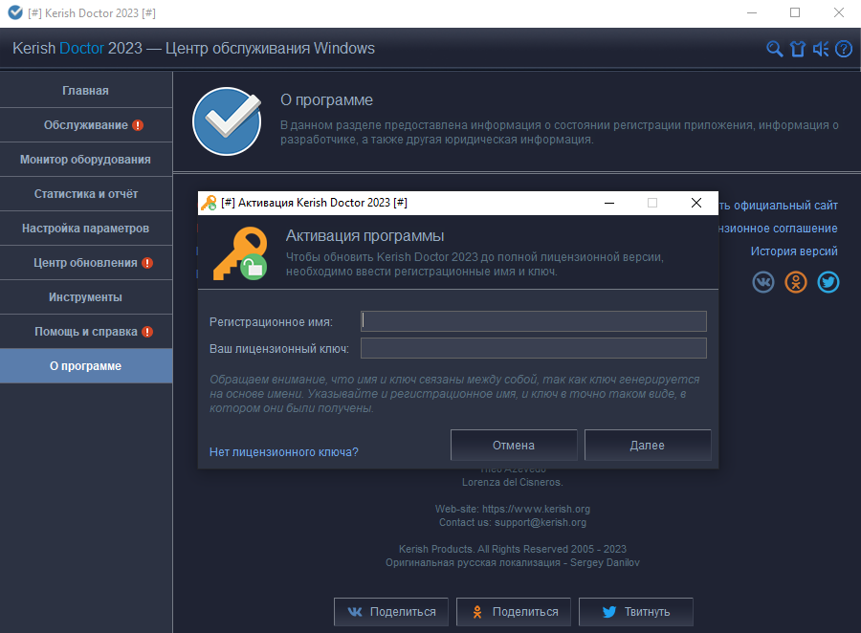The width and height of the screenshot is (861, 633).
Task: Open the История версий link
Action: [x=794, y=251]
